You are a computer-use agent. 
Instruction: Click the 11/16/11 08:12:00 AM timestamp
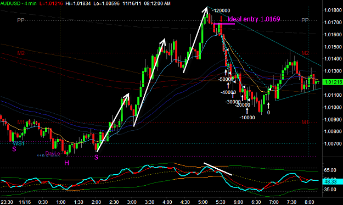tap(147, 3)
